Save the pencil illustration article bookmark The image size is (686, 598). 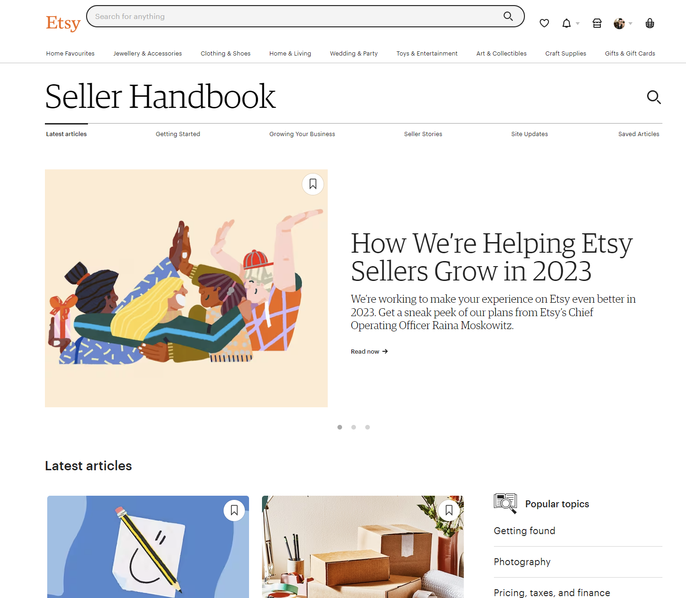click(234, 510)
